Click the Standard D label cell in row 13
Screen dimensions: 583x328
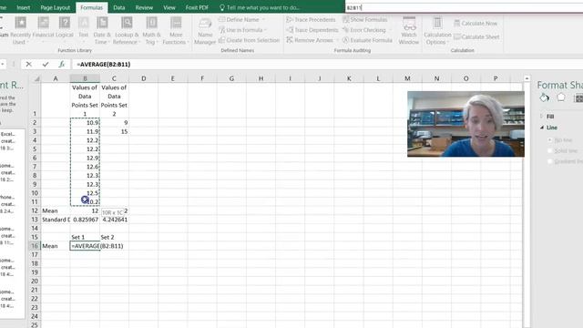click(56, 220)
